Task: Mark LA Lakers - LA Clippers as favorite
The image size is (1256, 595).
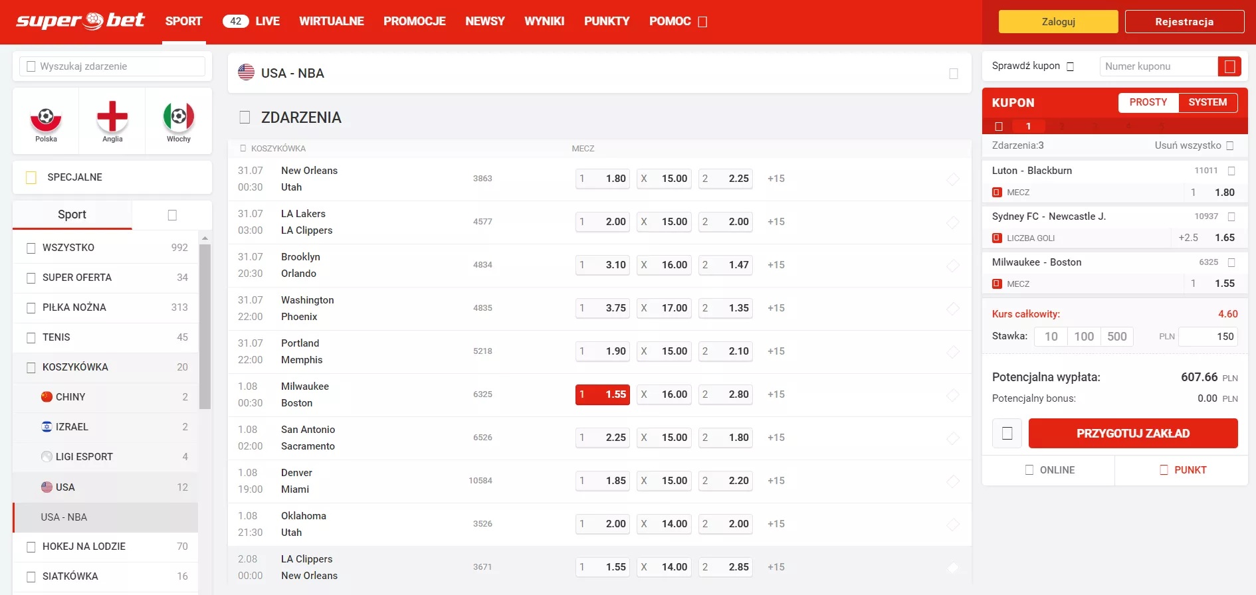Action: (x=953, y=222)
